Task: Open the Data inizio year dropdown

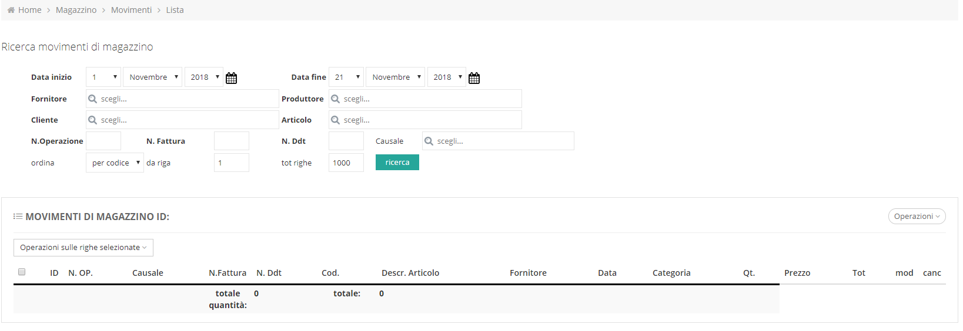Action: 204,77
